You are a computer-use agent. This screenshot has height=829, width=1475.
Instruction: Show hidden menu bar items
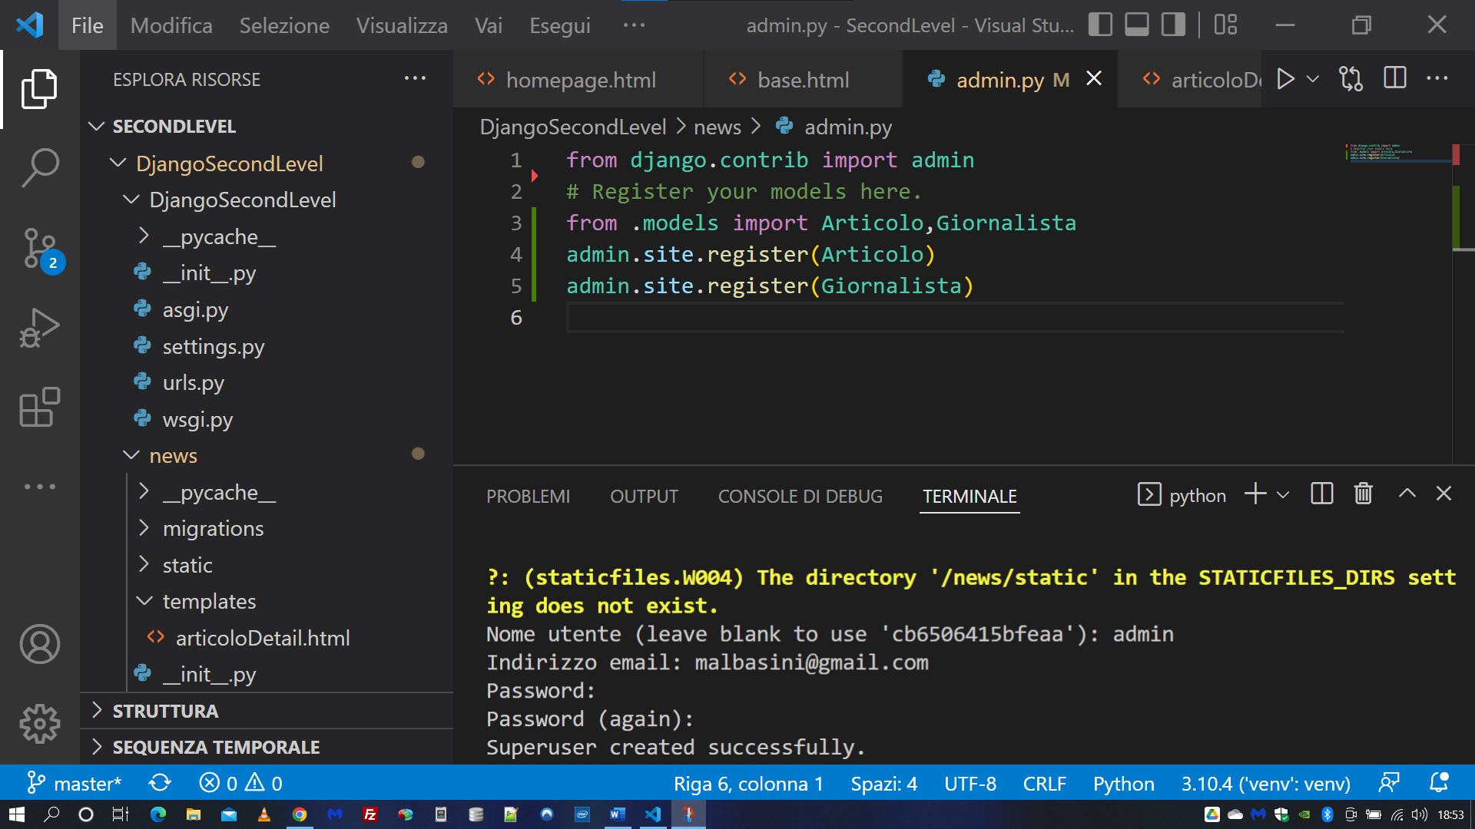[634, 25]
